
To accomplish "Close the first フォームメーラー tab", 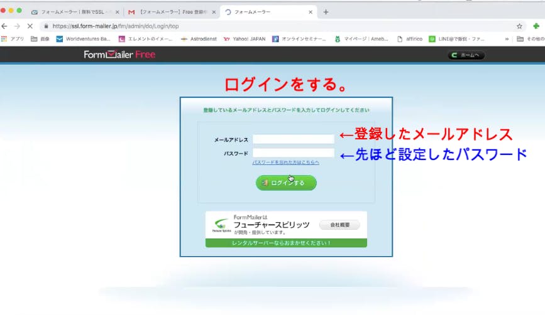I will pos(117,12).
